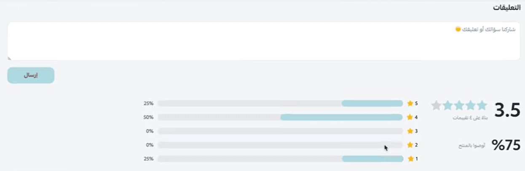
Task: Click the 3.5 overall rating score
Action: [508, 110]
